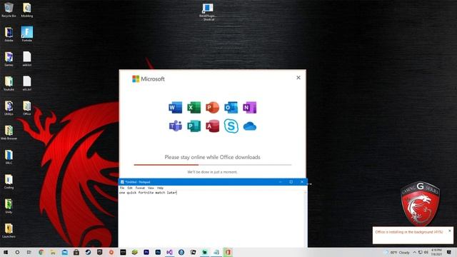Viewport: 457px width, 257px height.
Task: Click the Skype icon in the Office installer
Action: [231, 126]
